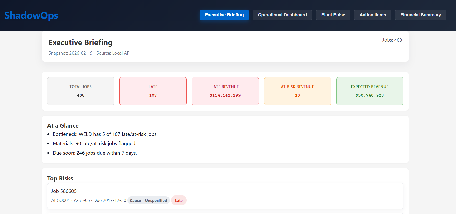View the Financial Summary tab
Screen dimensions: 456x214
tap(420, 15)
